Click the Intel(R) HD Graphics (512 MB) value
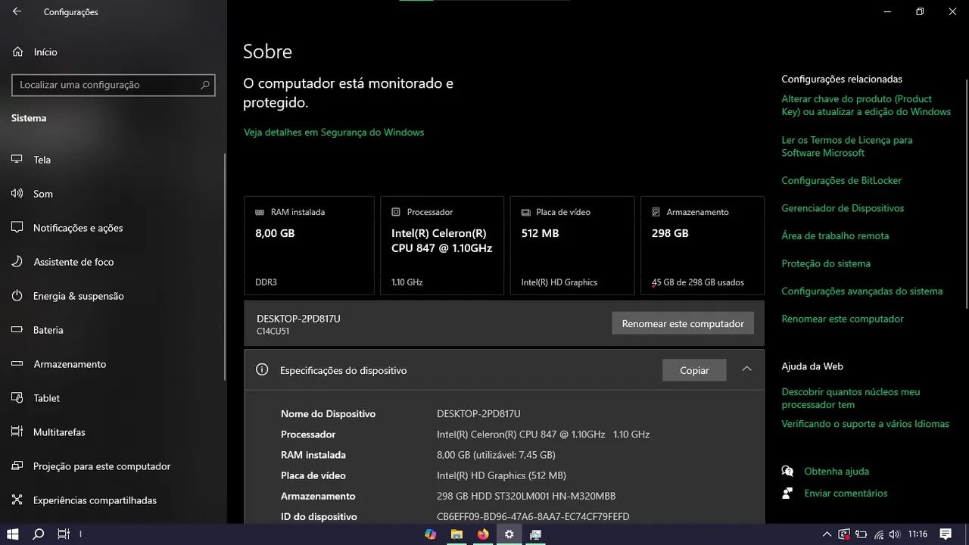969x545 pixels. [501, 475]
